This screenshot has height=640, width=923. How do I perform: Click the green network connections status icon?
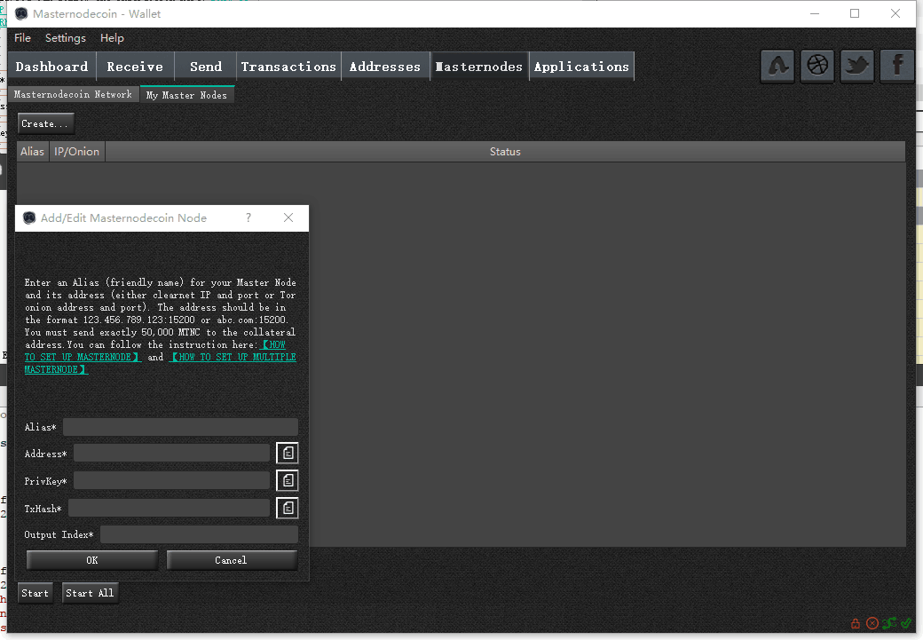coord(889,623)
